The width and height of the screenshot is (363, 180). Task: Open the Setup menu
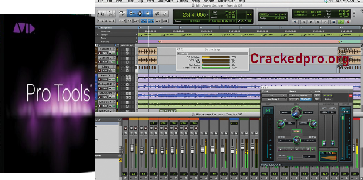pos(196,1)
